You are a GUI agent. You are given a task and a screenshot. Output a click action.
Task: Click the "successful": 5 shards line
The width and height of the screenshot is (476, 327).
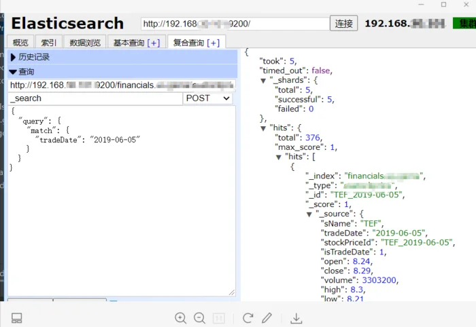tap(305, 99)
